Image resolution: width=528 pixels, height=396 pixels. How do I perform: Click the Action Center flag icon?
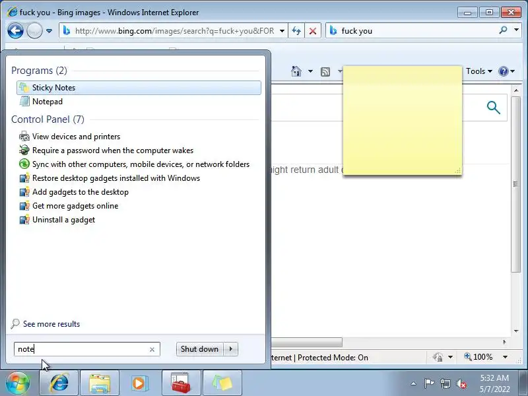[x=429, y=383]
